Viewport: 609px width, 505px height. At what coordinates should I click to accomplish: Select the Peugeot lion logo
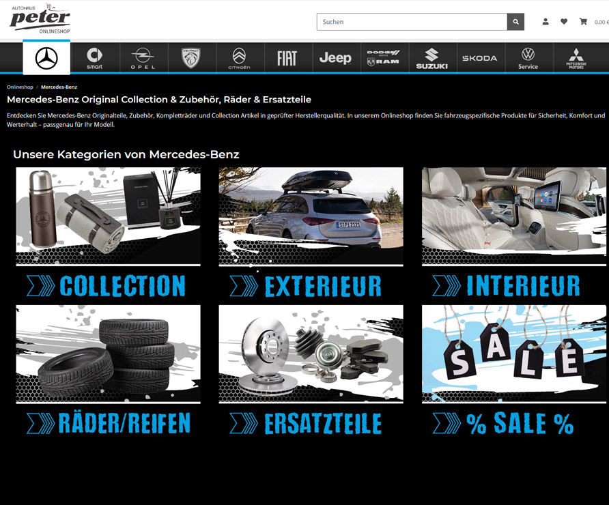191,59
